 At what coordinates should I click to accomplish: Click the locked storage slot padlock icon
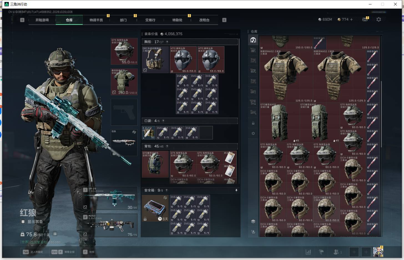point(253,123)
